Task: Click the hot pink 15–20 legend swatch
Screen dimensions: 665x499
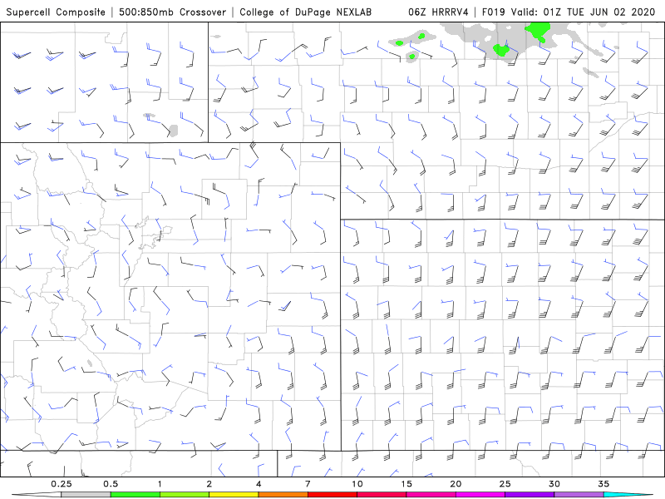Action: (431, 495)
